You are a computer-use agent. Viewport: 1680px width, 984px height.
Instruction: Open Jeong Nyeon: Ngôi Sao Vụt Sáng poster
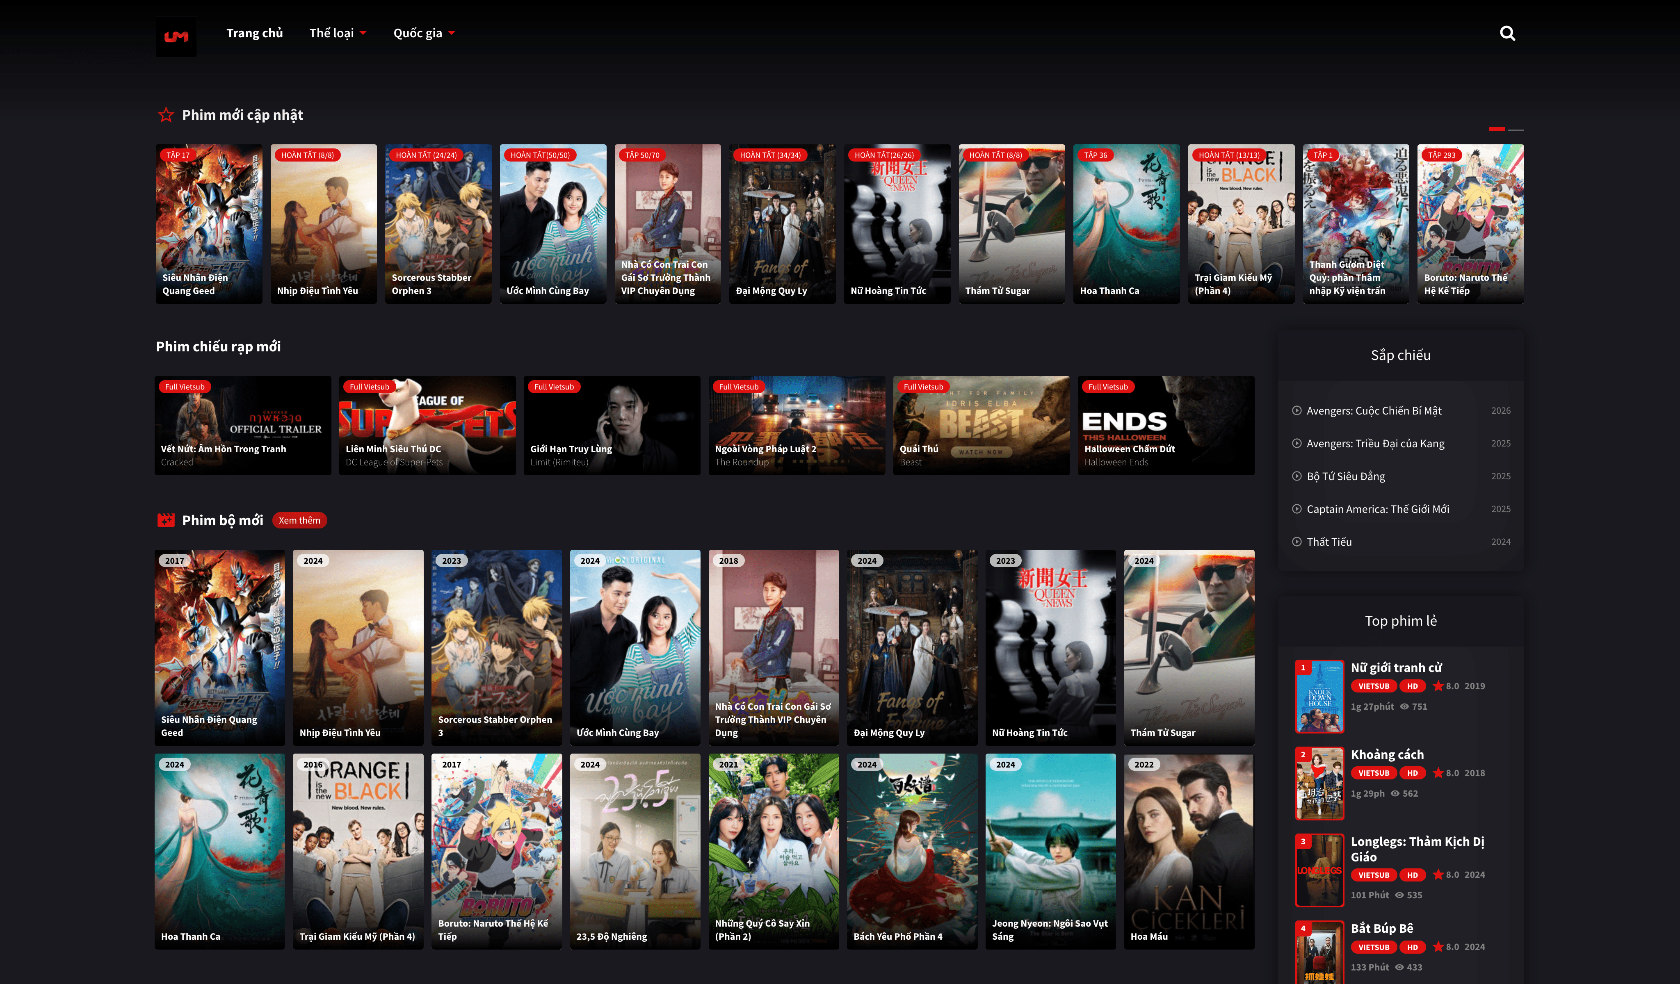(x=1051, y=852)
